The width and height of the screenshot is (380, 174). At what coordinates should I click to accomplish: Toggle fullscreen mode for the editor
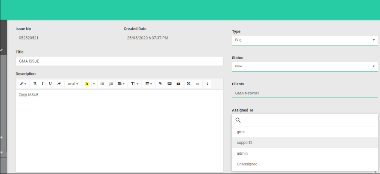(188, 84)
